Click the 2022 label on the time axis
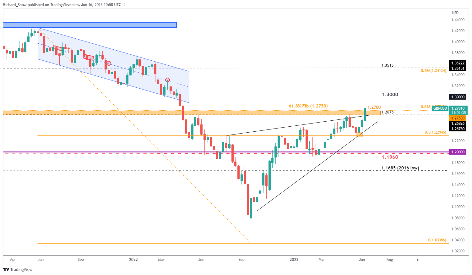 point(133,260)
